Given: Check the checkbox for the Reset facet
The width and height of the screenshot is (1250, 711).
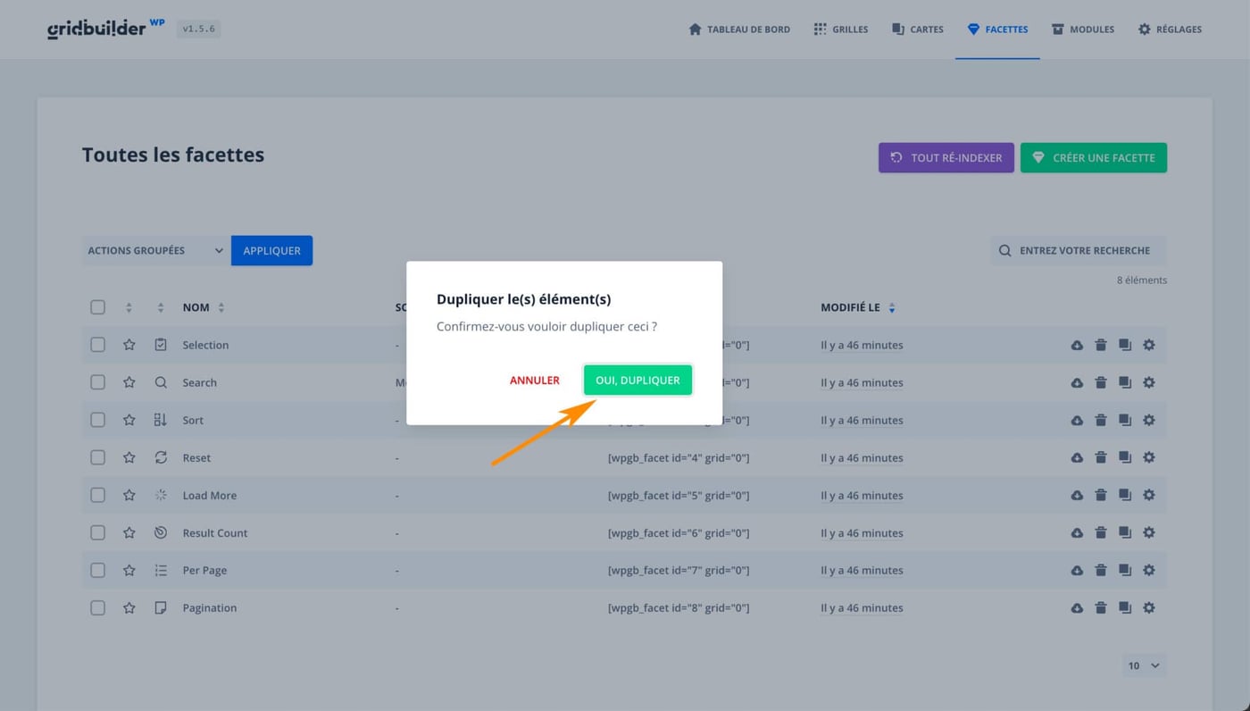Looking at the screenshot, I should 97,457.
